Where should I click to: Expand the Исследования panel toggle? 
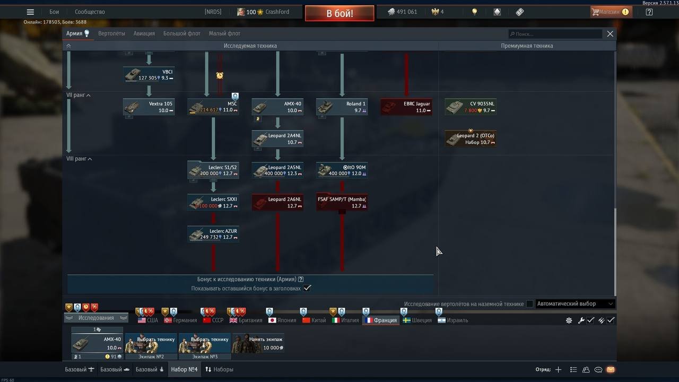coord(96,318)
